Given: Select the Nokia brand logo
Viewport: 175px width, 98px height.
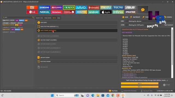Looking at the screenshot, I should 44,12.
